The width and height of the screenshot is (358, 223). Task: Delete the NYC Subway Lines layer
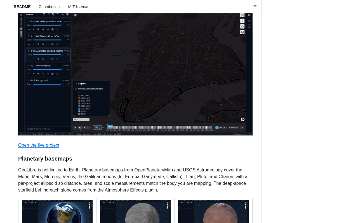coord(57,44)
